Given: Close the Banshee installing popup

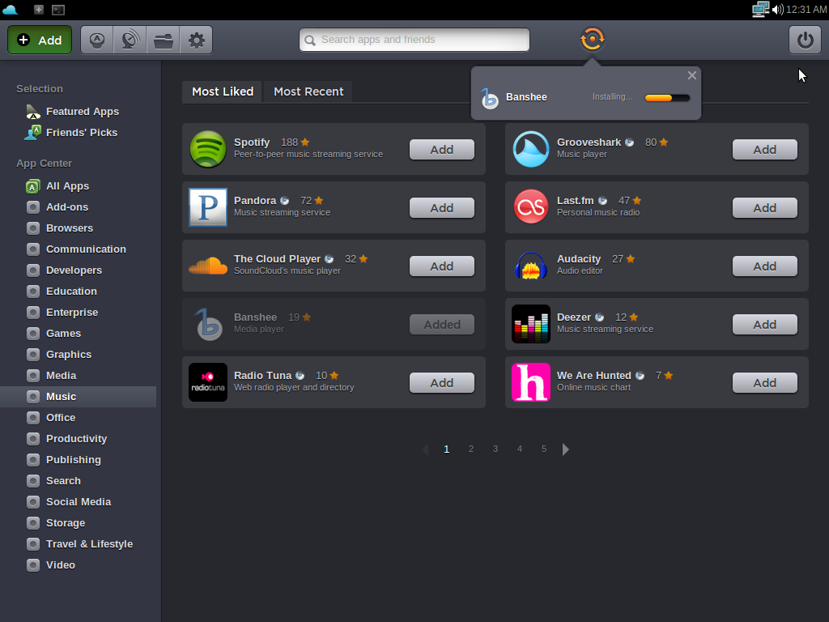Looking at the screenshot, I should [x=691, y=75].
